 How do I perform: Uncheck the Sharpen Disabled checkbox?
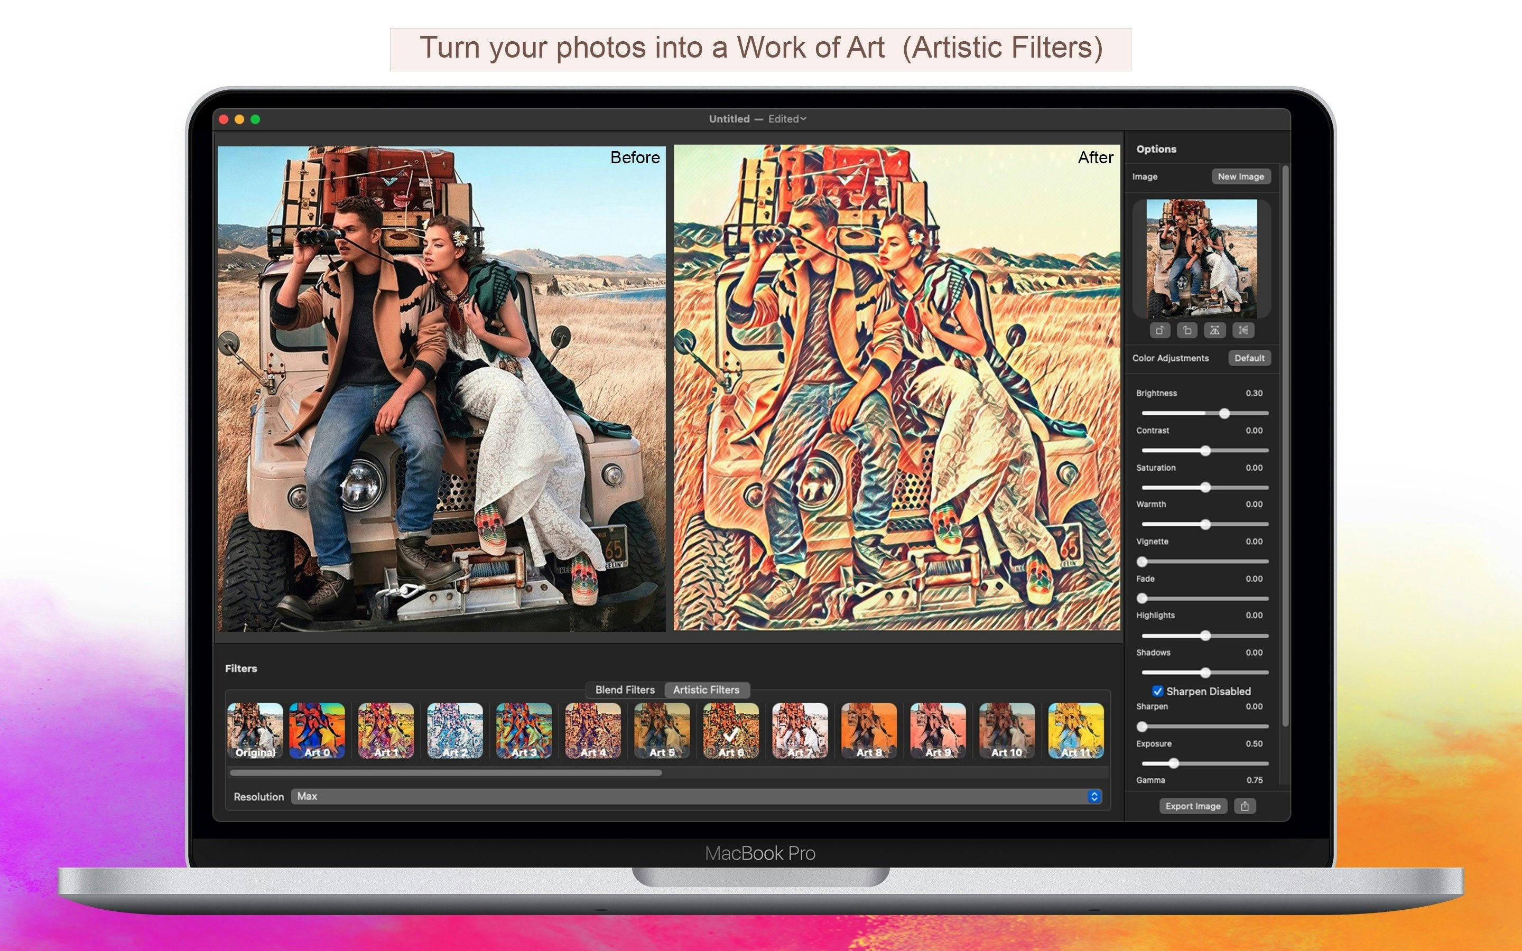coord(1158,691)
